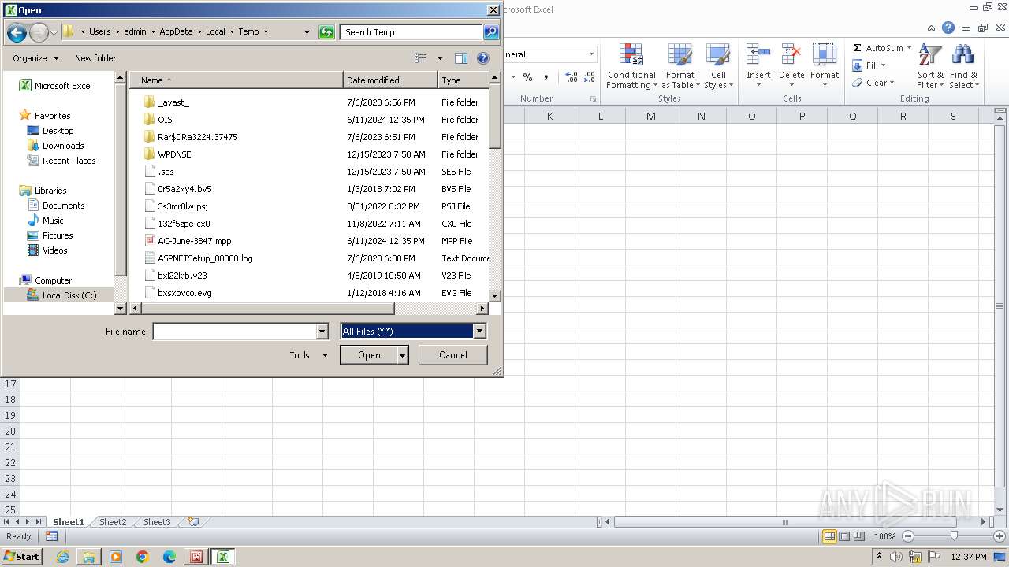Click Excel Help icon in ribbon corner
Viewport: 1009px width, 567px height.
(x=948, y=28)
